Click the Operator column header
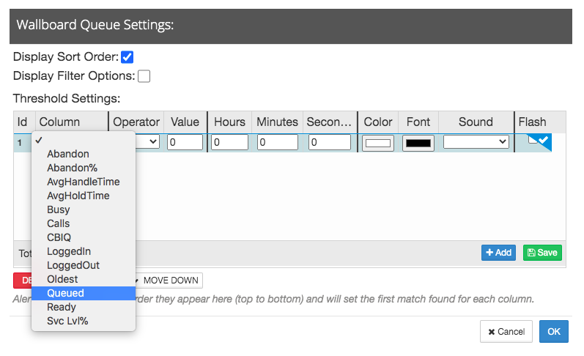This screenshot has height=356, width=584. pyautogui.click(x=136, y=122)
